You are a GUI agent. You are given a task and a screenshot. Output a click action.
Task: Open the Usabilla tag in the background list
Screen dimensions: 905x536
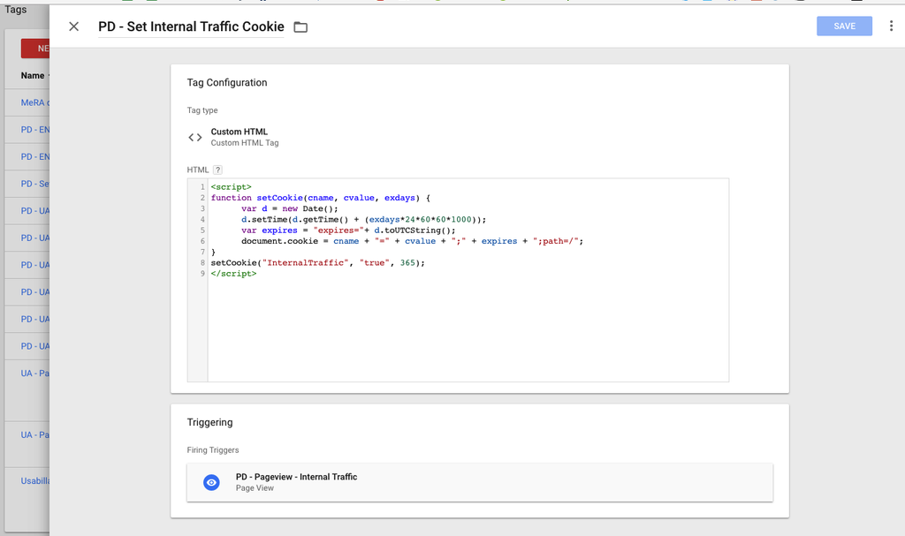[x=34, y=481]
